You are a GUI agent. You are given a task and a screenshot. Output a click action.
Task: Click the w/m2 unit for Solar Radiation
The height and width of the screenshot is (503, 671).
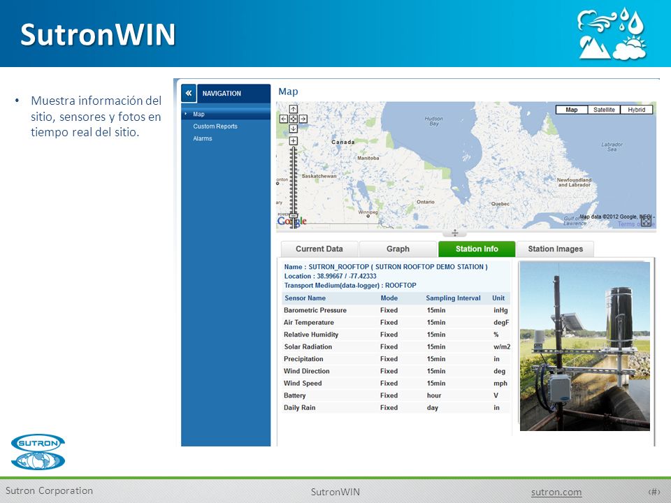point(502,347)
